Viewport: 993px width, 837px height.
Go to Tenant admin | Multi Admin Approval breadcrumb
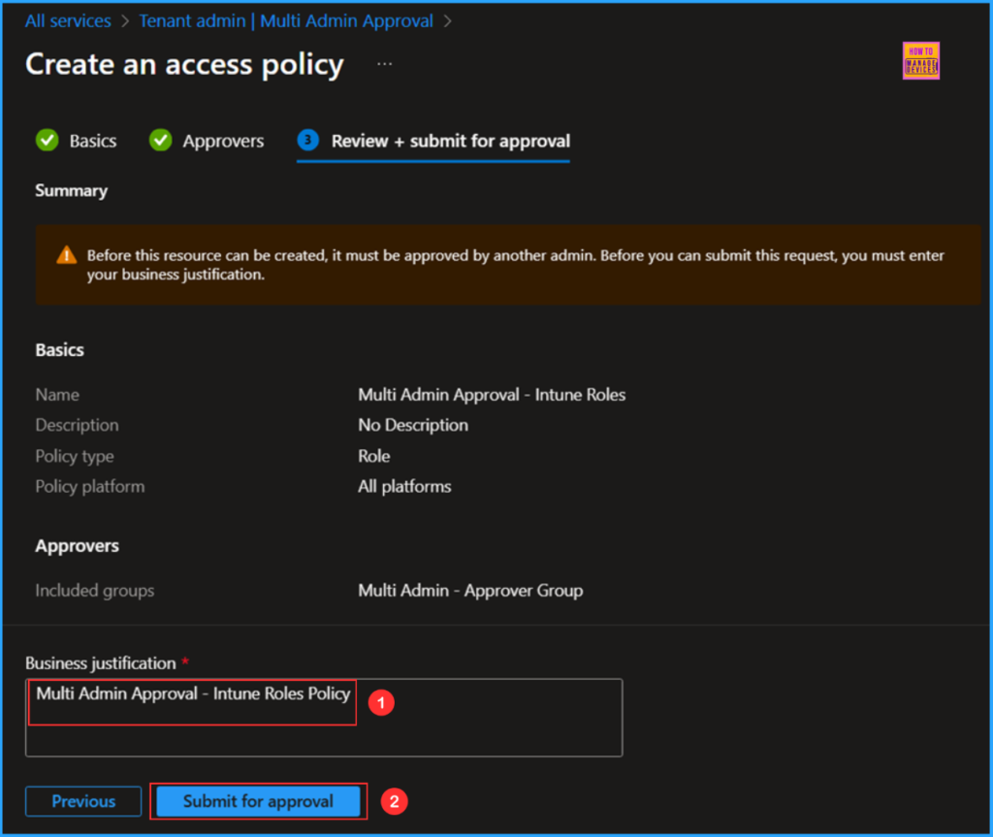pyautogui.click(x=286, y=21)
